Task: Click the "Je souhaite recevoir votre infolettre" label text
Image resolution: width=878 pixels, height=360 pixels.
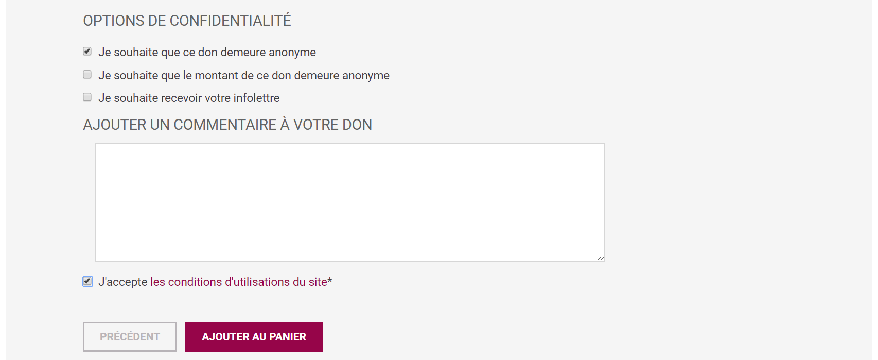Action: tap(189, 98)
